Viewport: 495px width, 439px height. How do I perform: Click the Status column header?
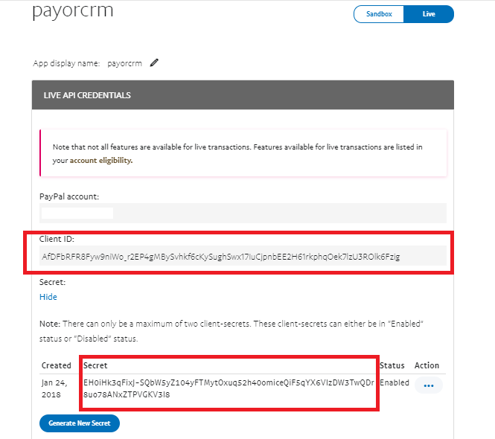392,365
